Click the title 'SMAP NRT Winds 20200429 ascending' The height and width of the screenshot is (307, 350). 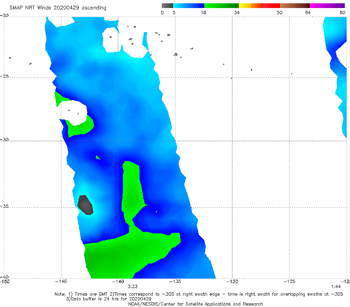58,8
